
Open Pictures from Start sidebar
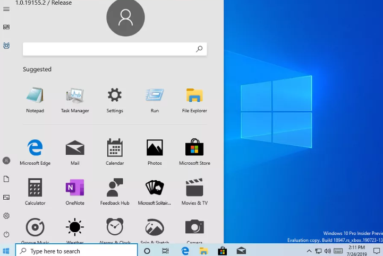pyautogui.click(x=6, y=198)
